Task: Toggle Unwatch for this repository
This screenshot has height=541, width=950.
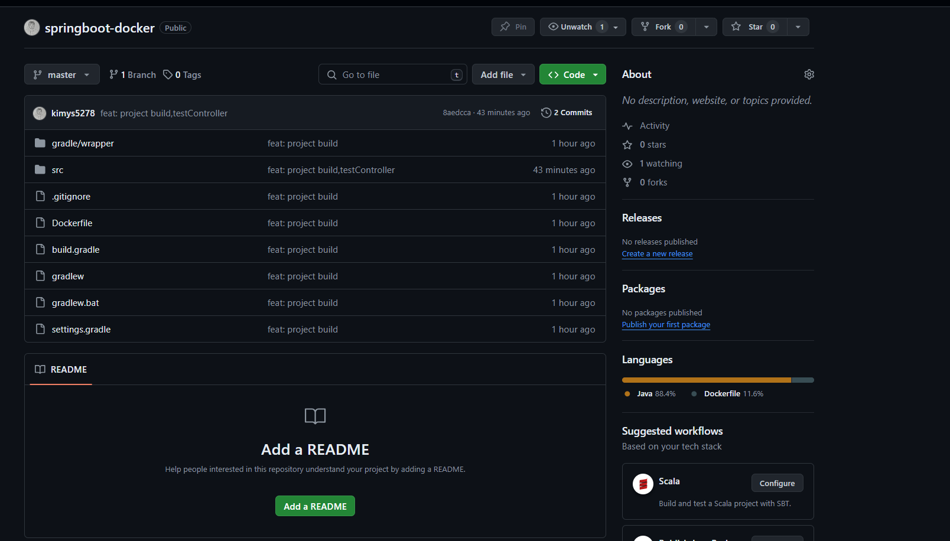Action: pyautogui.click(x=583, y=27)
